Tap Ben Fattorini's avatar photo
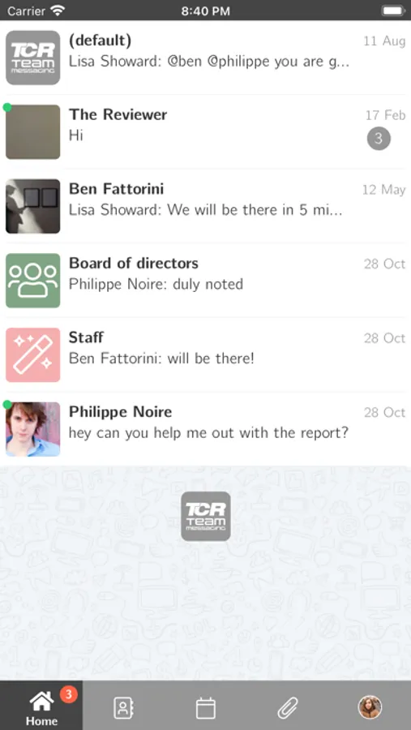This screenshot has width=411, height=730. pyautogui.click(x=33, y=206)
